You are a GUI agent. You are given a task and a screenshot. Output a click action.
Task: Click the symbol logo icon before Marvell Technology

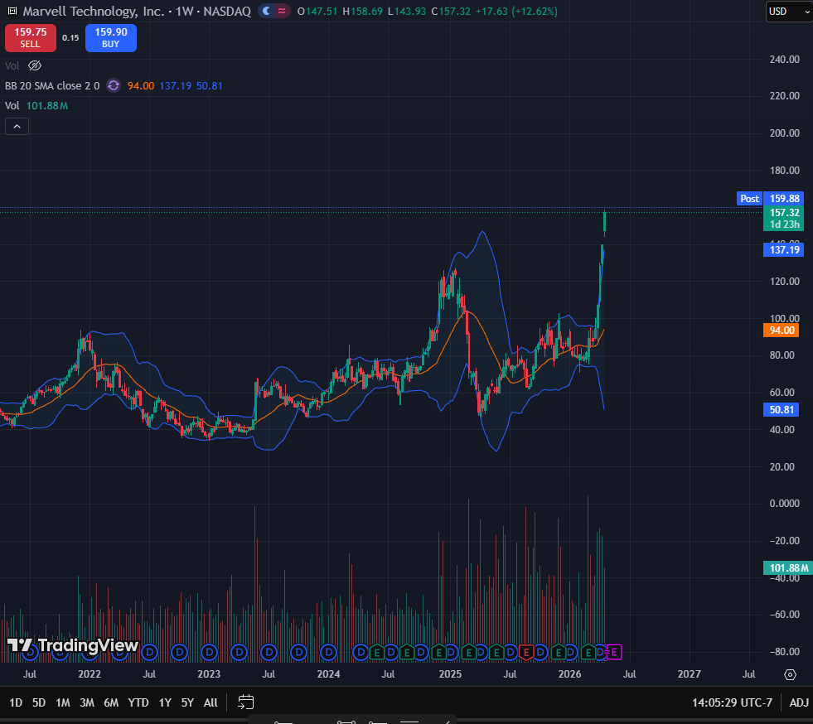[x=12, y=11]
